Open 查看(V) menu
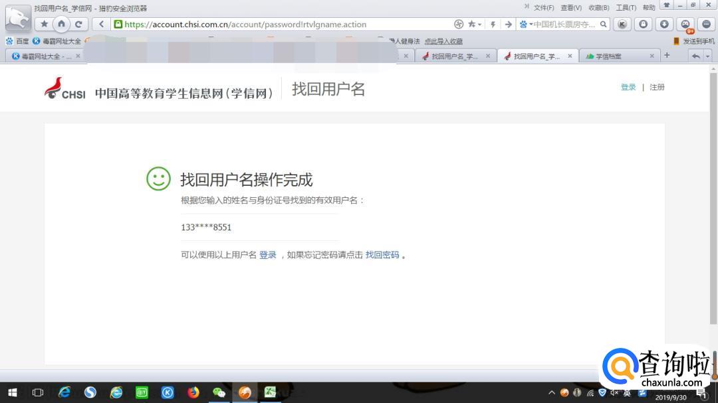 (x=571, y=8)
